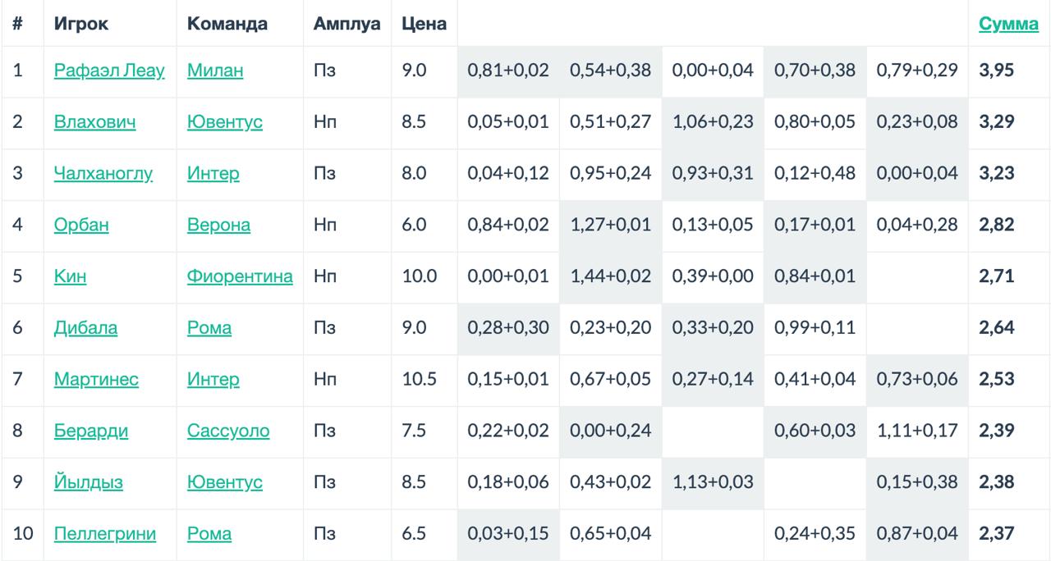Viewport: 1051px width, 561px height.
Task: Open the Верона team link
Action: pyautogui.click(x=219, y=225)
